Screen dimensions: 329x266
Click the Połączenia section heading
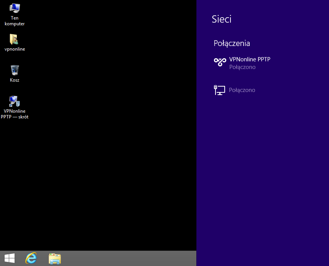pyautogui.click(x=232, y=43)
